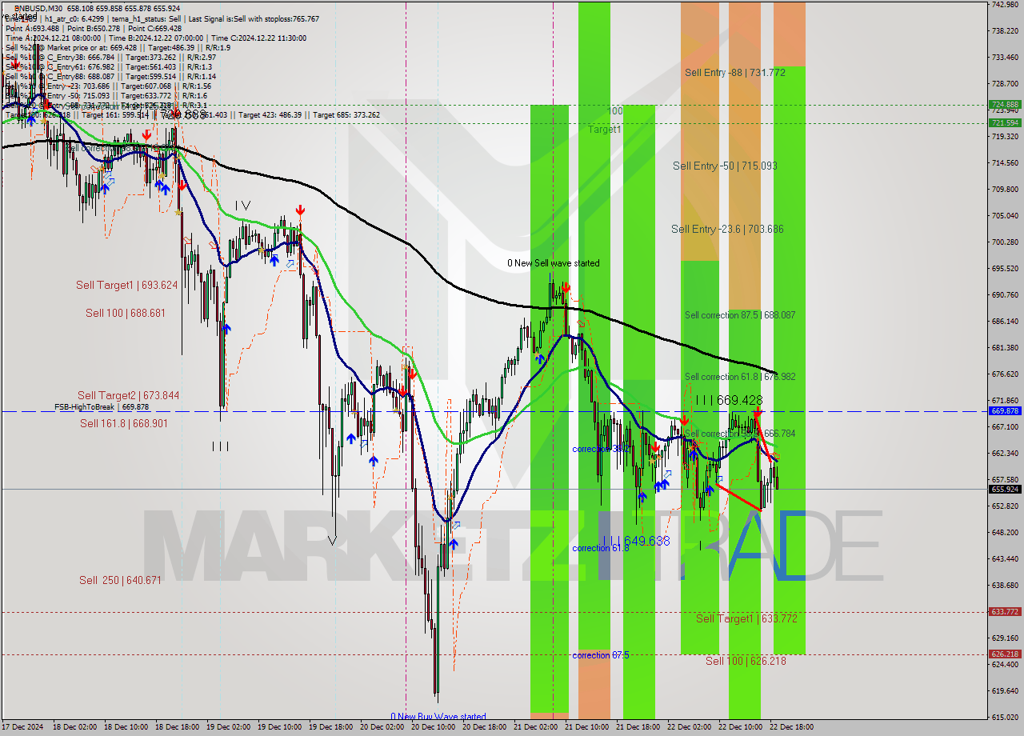This screenshot has height=736, width=1024.
Task: Click the 'Sell correction 87.5 | 688.087' label
Action: click(x=740, y=315)
